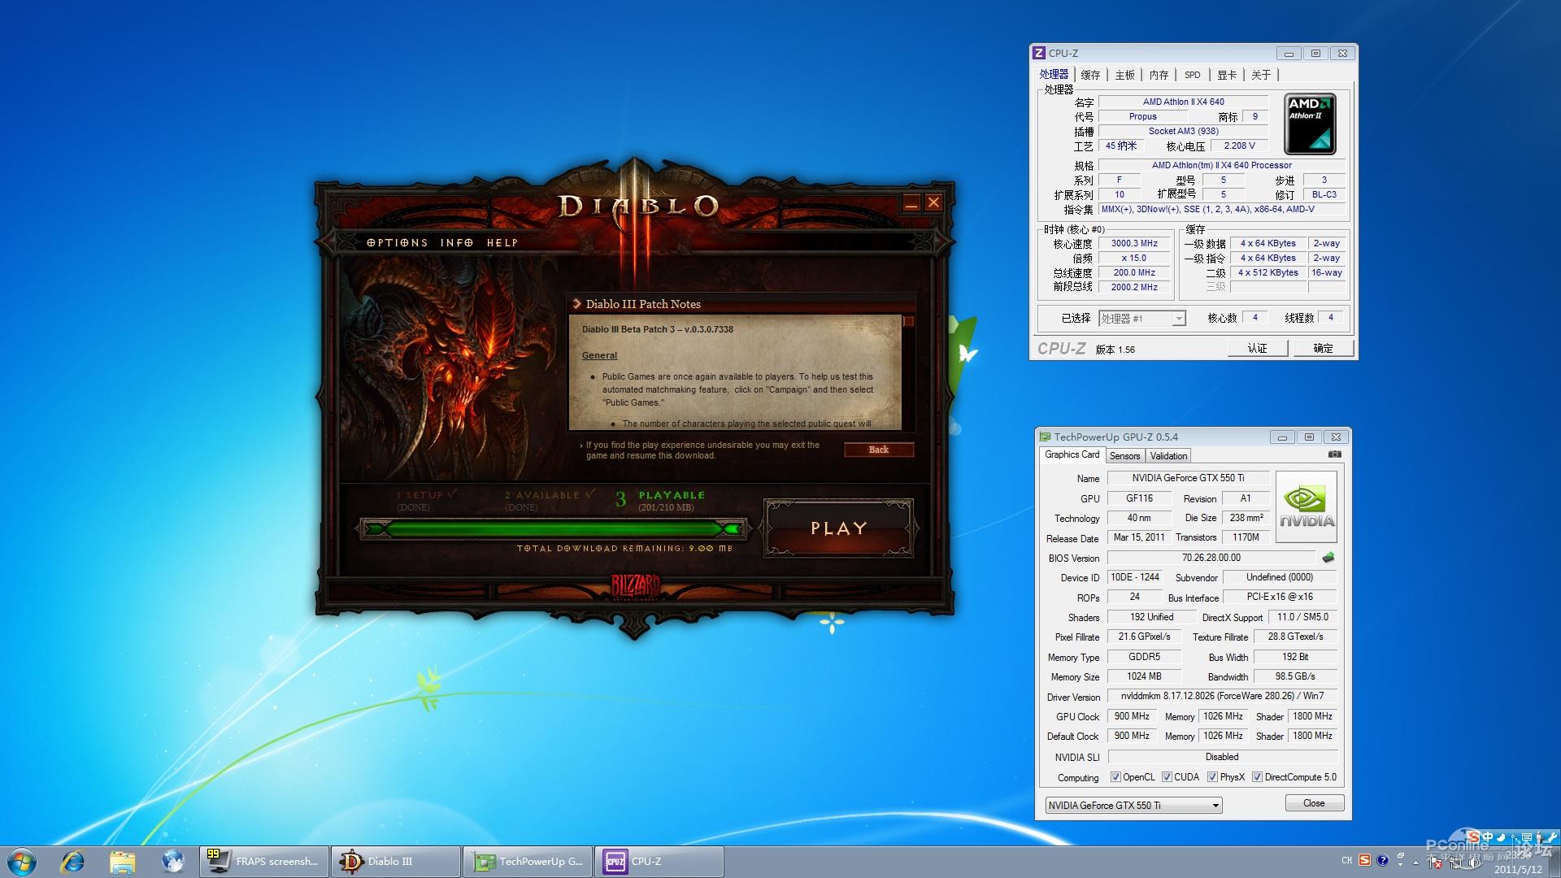This screenshot has width=1561, height=878.
Task: Click the 3000.3 MHz core speed value
Action: 1134,243
